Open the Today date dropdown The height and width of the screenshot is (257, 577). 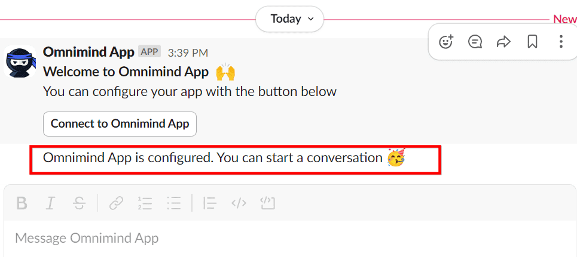(289, 19)
